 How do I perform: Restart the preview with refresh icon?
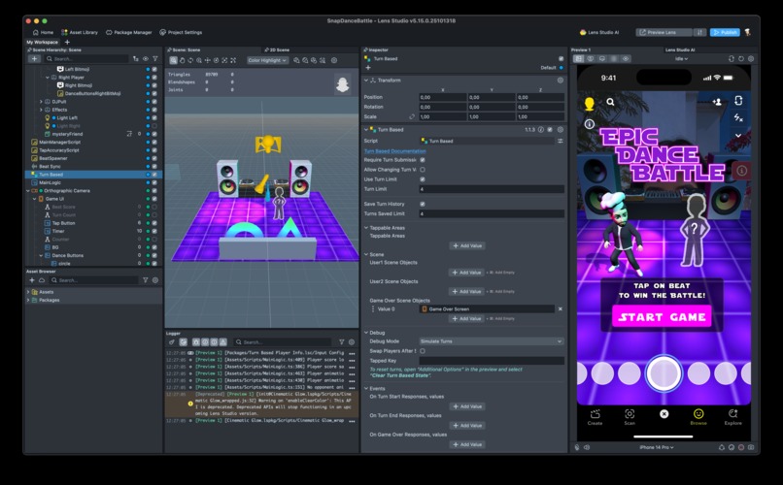[741, 59]
